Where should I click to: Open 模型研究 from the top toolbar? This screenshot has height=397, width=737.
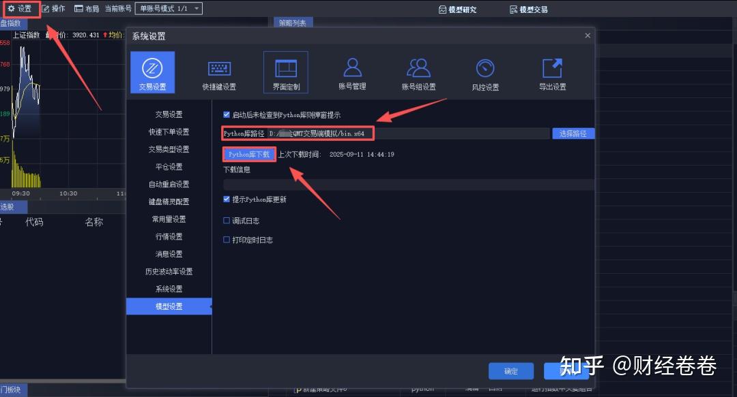(x=459, y=9)
